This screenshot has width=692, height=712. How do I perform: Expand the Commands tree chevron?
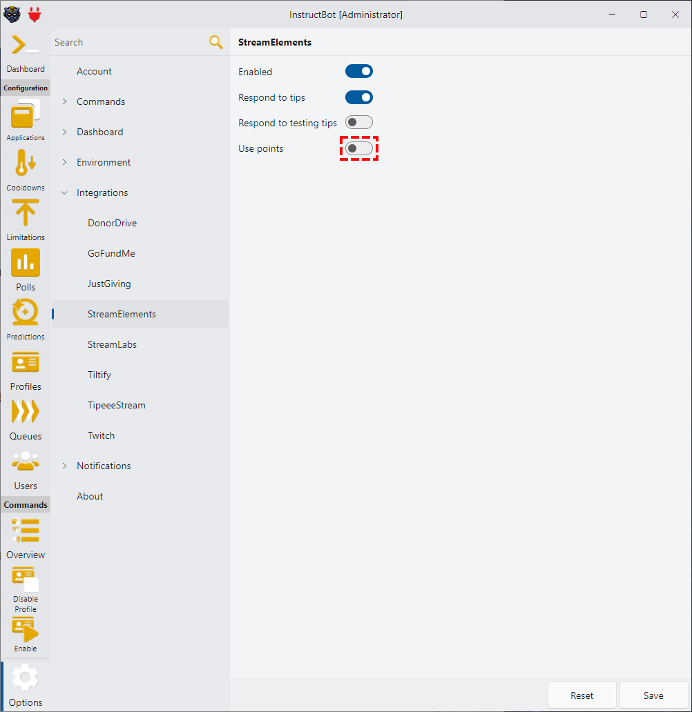[64, 101]
